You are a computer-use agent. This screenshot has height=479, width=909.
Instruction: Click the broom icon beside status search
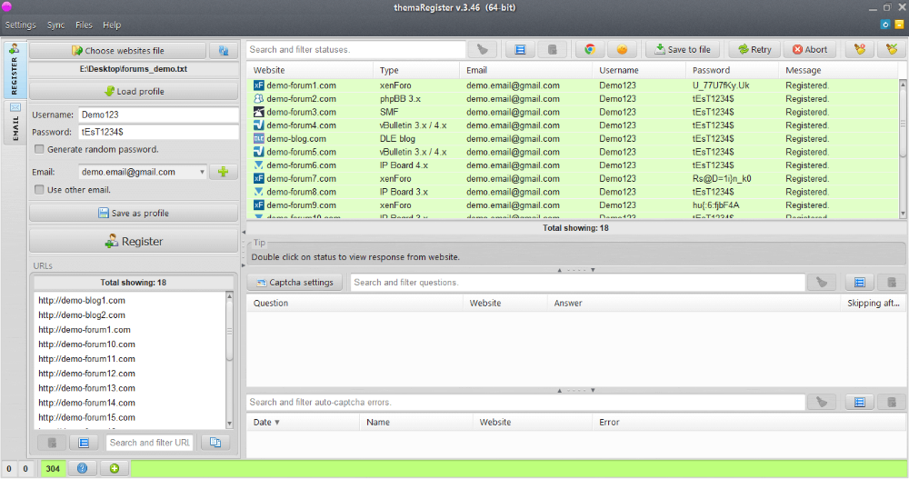click(x=483, y=50)
